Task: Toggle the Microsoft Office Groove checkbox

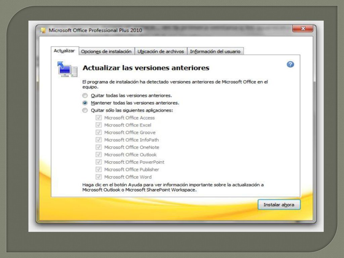Action: 99,132
